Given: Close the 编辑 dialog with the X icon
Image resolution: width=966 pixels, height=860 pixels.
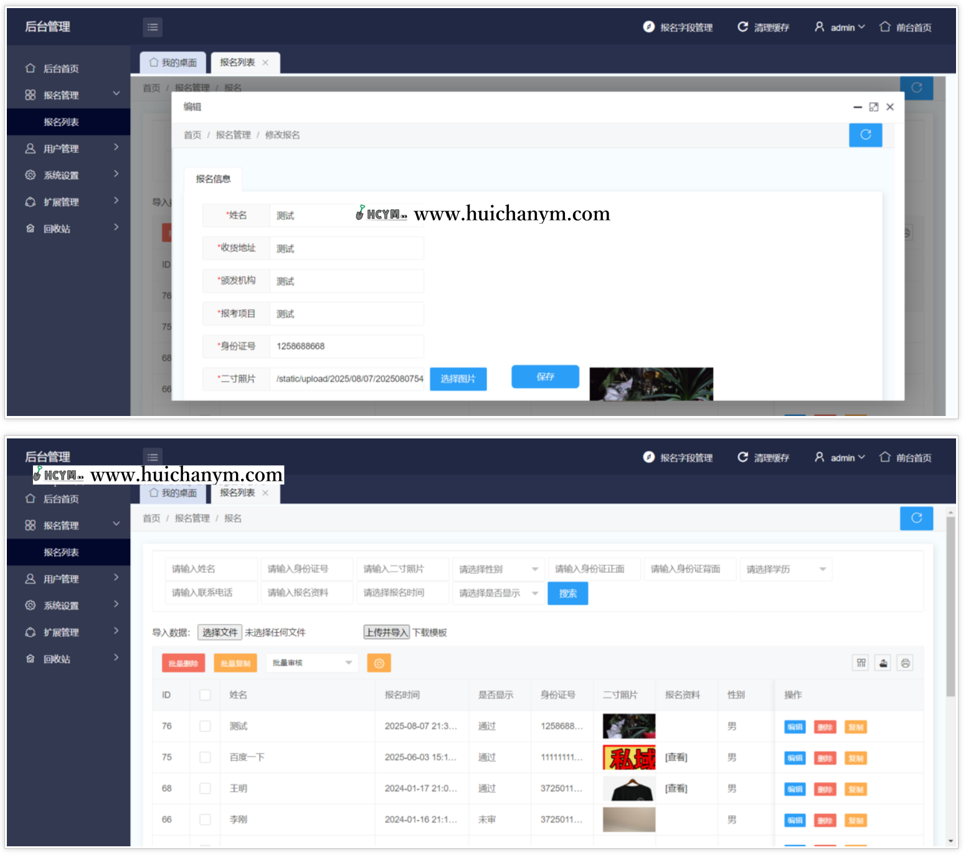Looking at the screenshot, I should 890,107.
